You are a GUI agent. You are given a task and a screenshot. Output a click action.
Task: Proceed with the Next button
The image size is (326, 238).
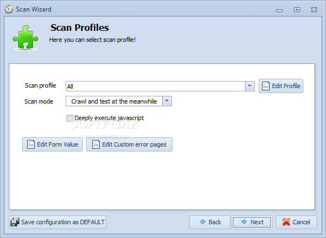(252, 222)
